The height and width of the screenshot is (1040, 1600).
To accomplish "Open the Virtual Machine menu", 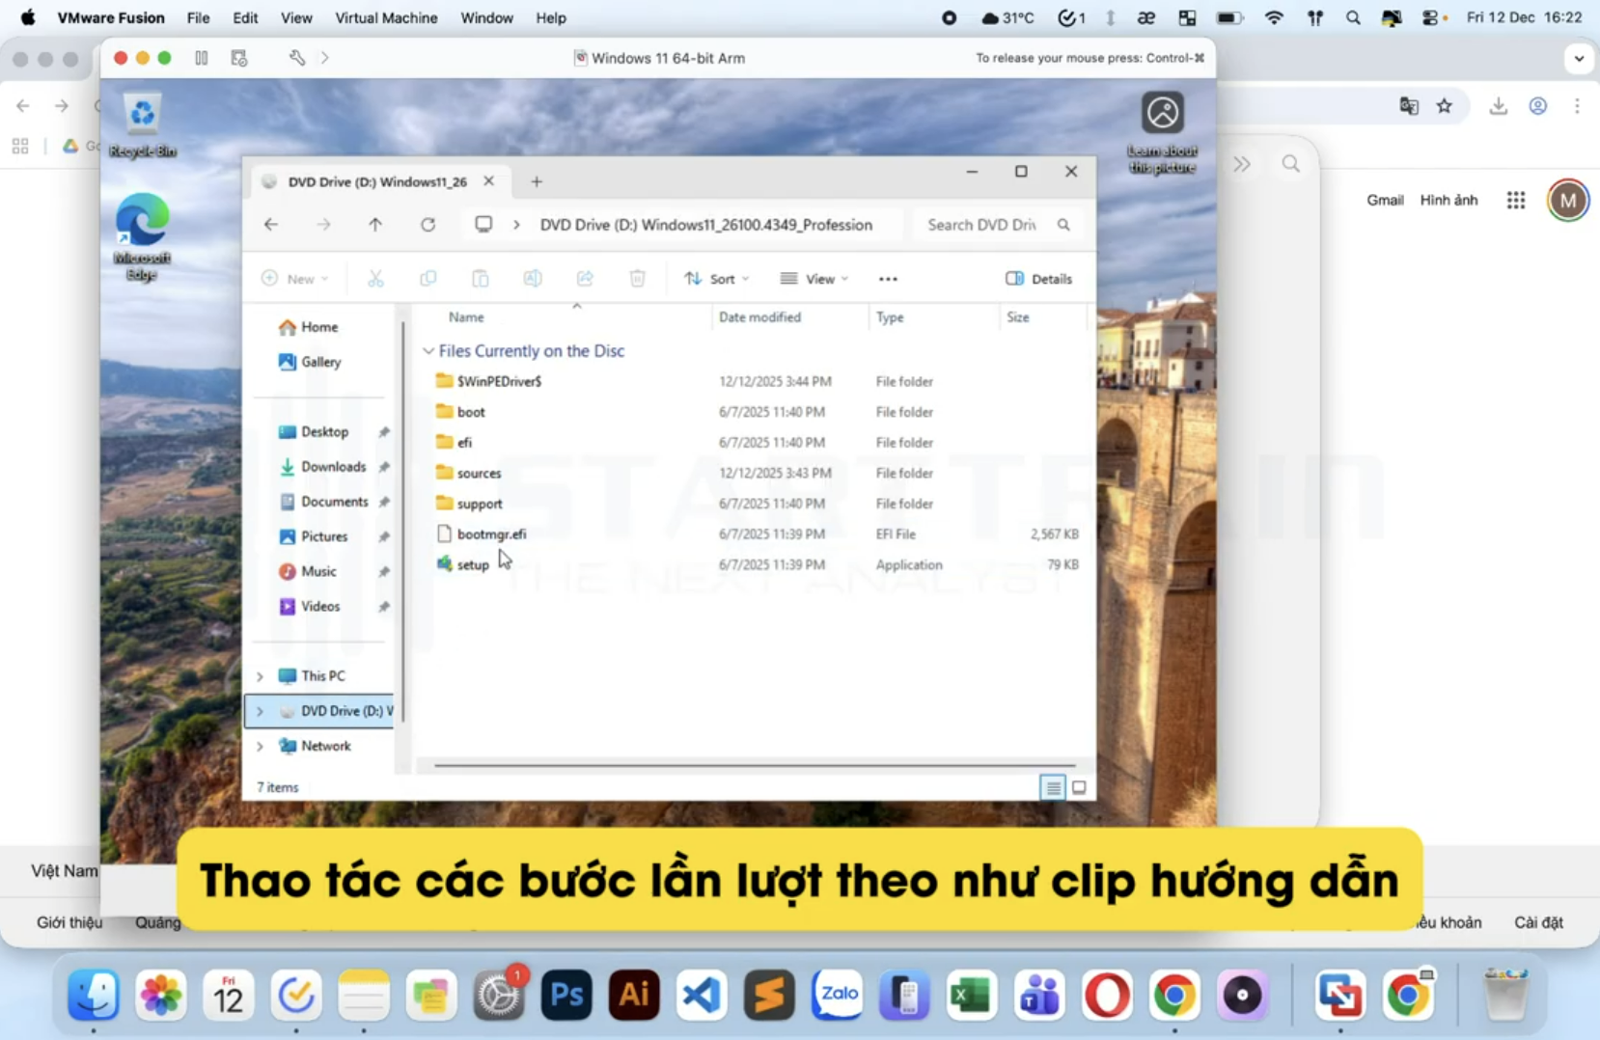I will 385,17.
